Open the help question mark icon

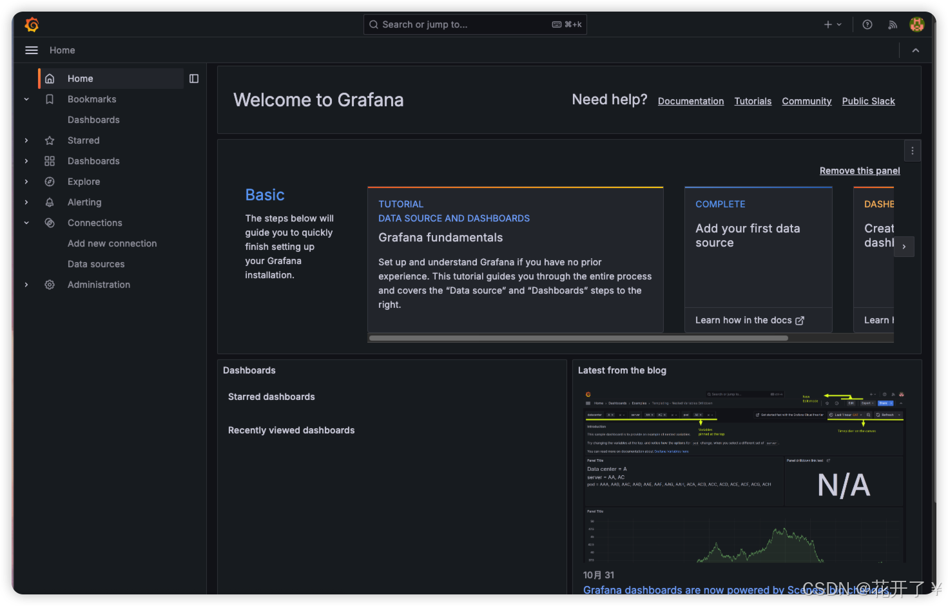[867, 24]
